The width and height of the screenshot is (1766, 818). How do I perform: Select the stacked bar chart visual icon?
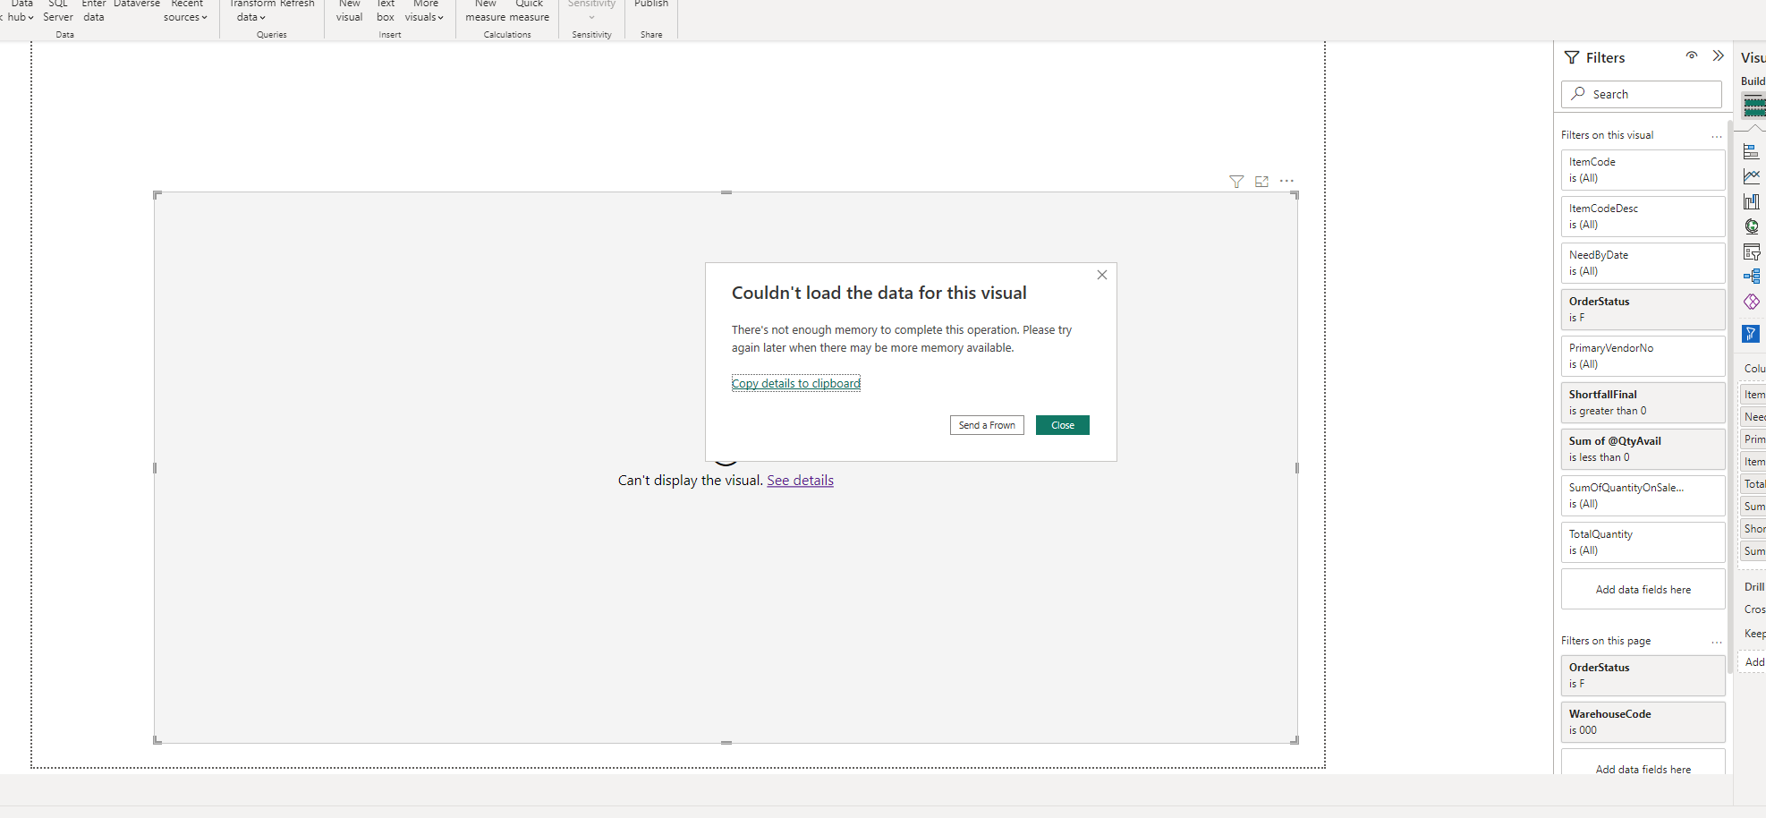[x=1752, y=151]
